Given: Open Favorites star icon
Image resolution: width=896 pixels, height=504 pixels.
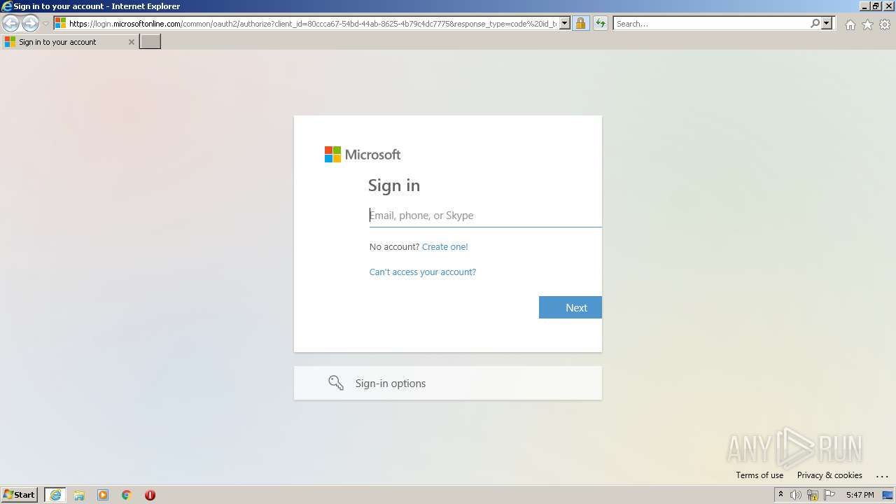Looking at the screenshot, I should (x=867, y=24).
